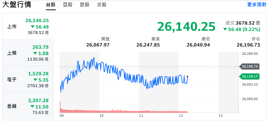Click down-arrow beside 56.48 (0.22%)
The height and width of the screenshot is (122, 268).
pyautogui.click(x=225, y=30)
